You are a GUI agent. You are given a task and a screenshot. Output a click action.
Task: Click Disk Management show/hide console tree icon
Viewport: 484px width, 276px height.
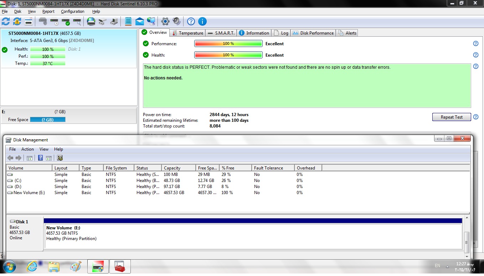pyautogui.click(x=30, y=158)
